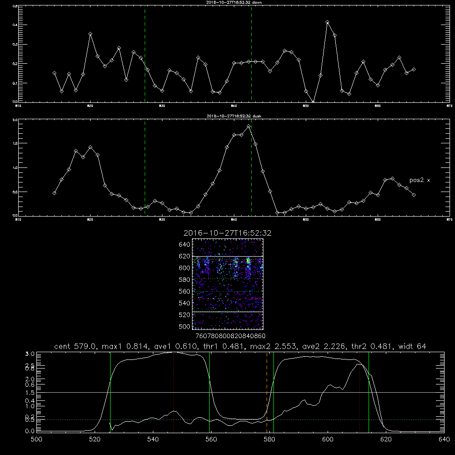This screenshot has height=455, width=455.
Task: Click bottom plot y-axis label 0.0
Action: coord(31,431)
